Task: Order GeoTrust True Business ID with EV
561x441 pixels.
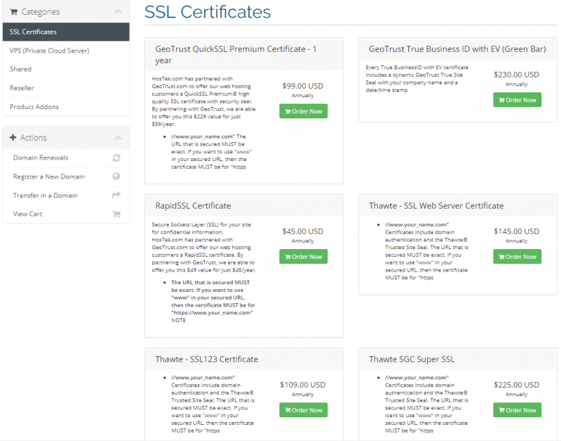Action: [x=517, y=100]
